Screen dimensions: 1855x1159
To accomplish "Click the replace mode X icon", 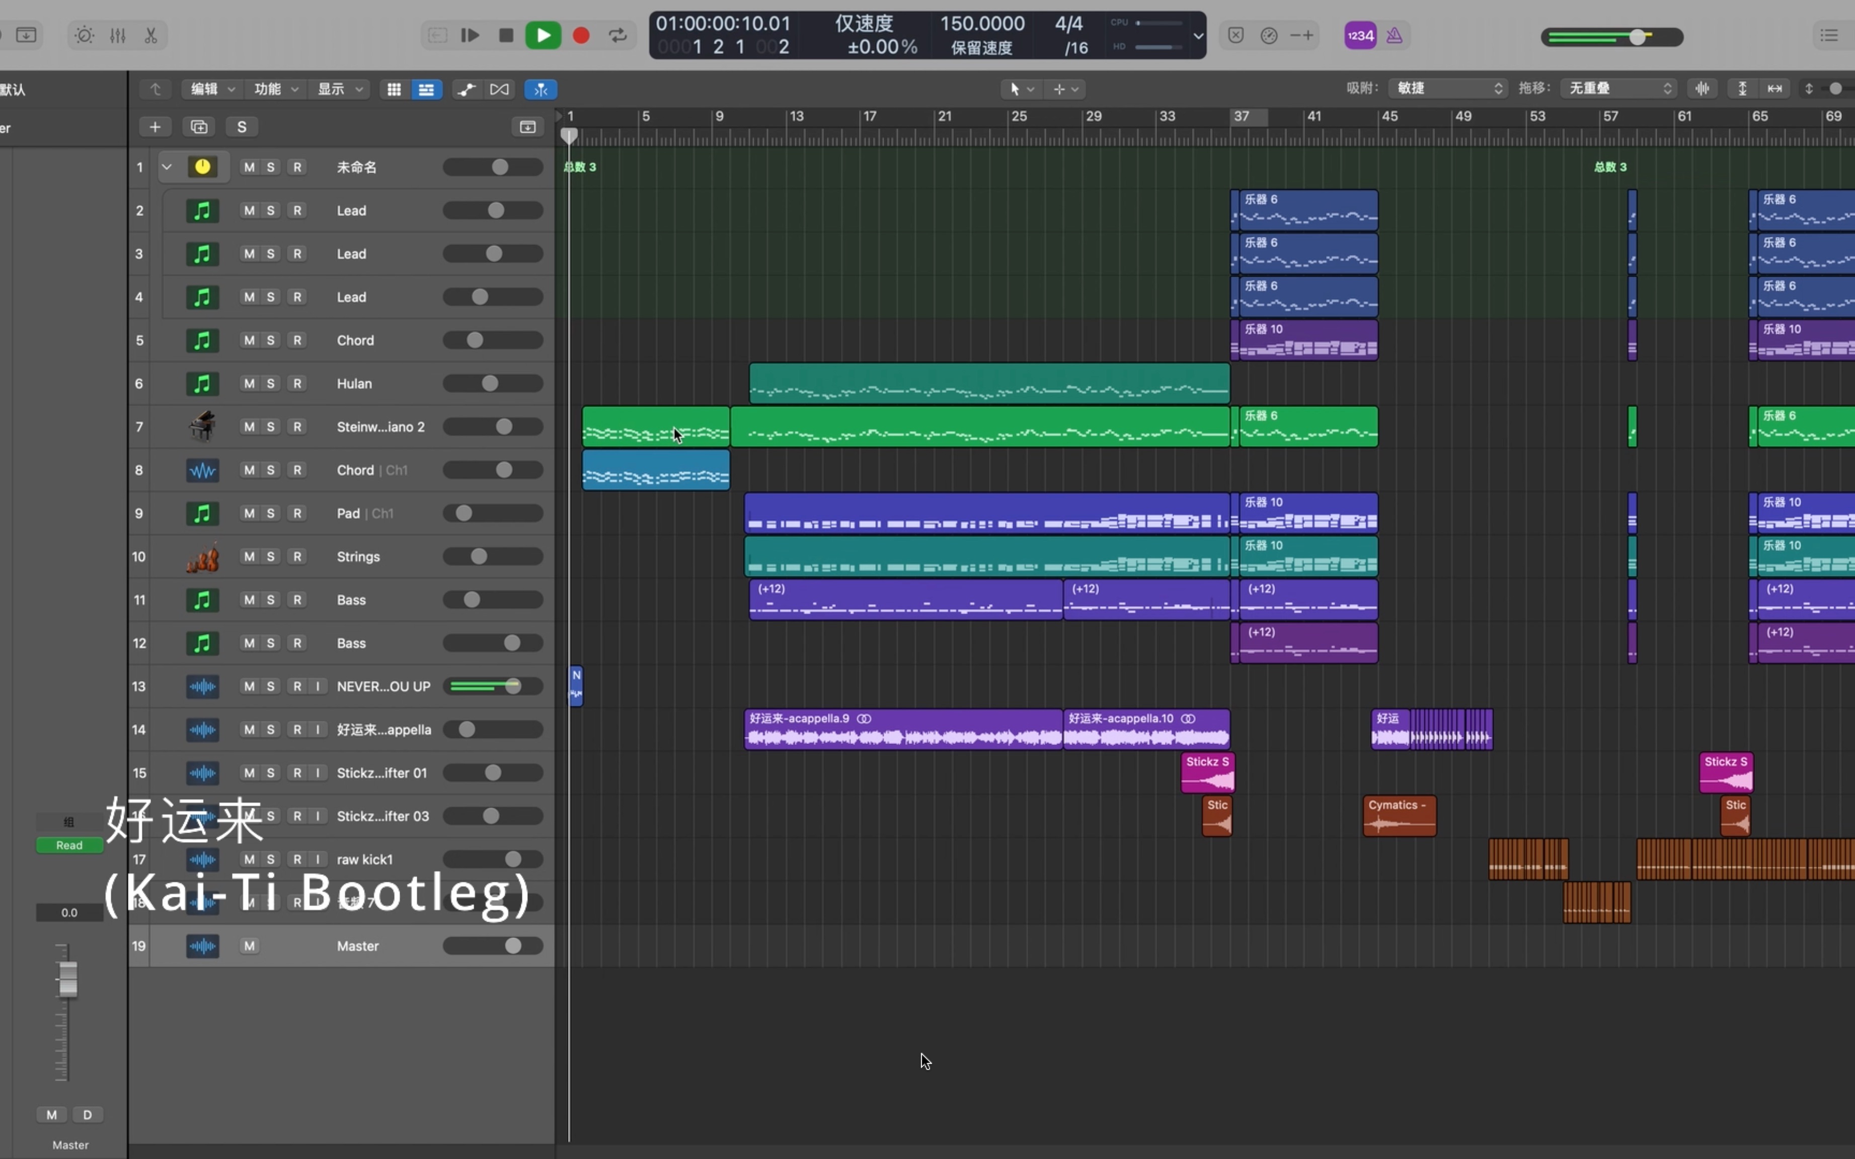I will click(x=1236, y=35).
